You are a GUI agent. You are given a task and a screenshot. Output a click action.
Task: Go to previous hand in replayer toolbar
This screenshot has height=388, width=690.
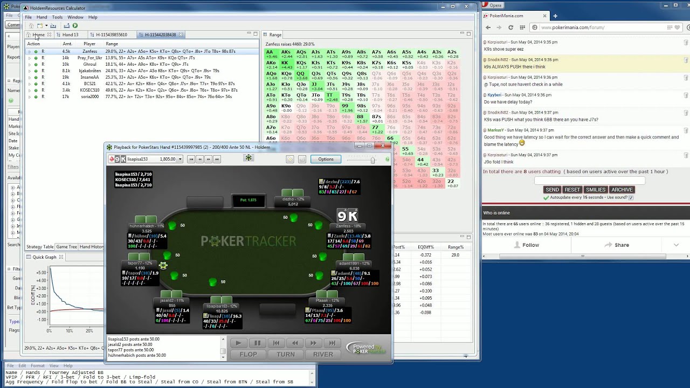[199, 159]
